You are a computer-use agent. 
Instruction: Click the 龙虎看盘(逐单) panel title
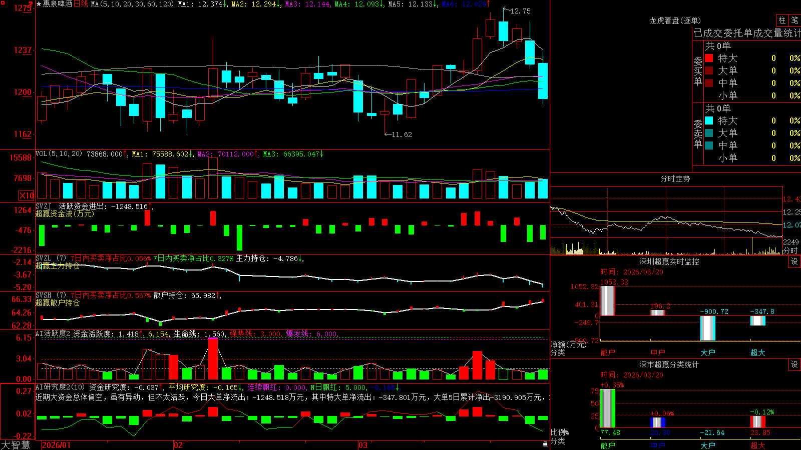[x=675, y=20]
